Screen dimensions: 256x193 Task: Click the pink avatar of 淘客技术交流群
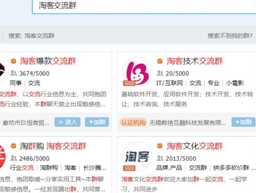tap(137, 71)
